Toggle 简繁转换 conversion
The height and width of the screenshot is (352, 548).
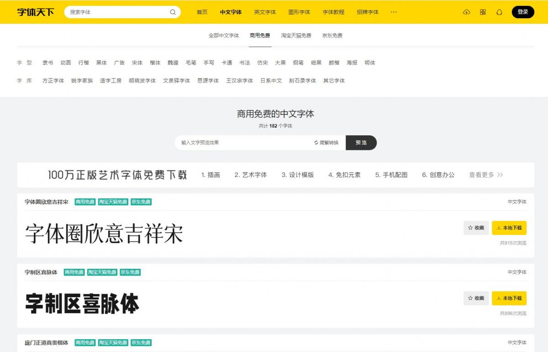(327, 143)
